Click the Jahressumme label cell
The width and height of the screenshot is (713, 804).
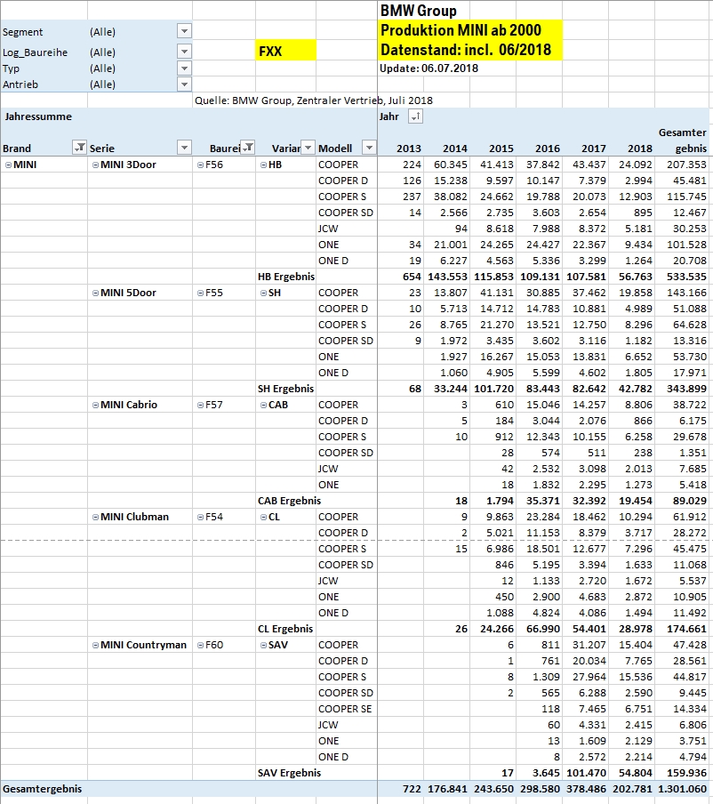click(38, 117)
